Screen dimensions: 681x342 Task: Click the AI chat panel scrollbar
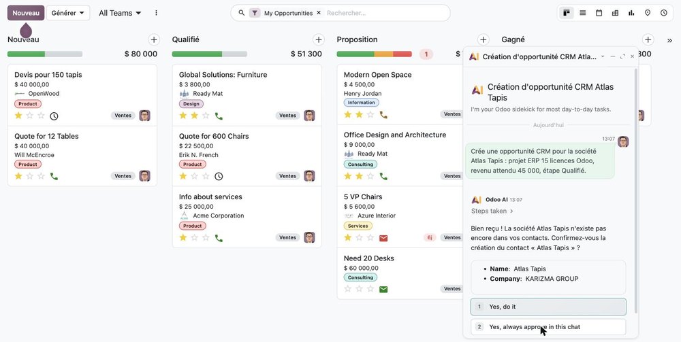pyautogui.click(x=635, y=191)
